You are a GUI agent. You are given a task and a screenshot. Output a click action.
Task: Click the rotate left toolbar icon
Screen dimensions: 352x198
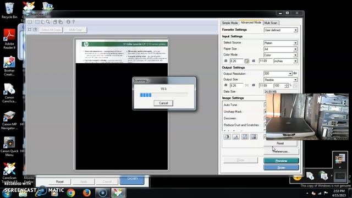pos(55,22)
